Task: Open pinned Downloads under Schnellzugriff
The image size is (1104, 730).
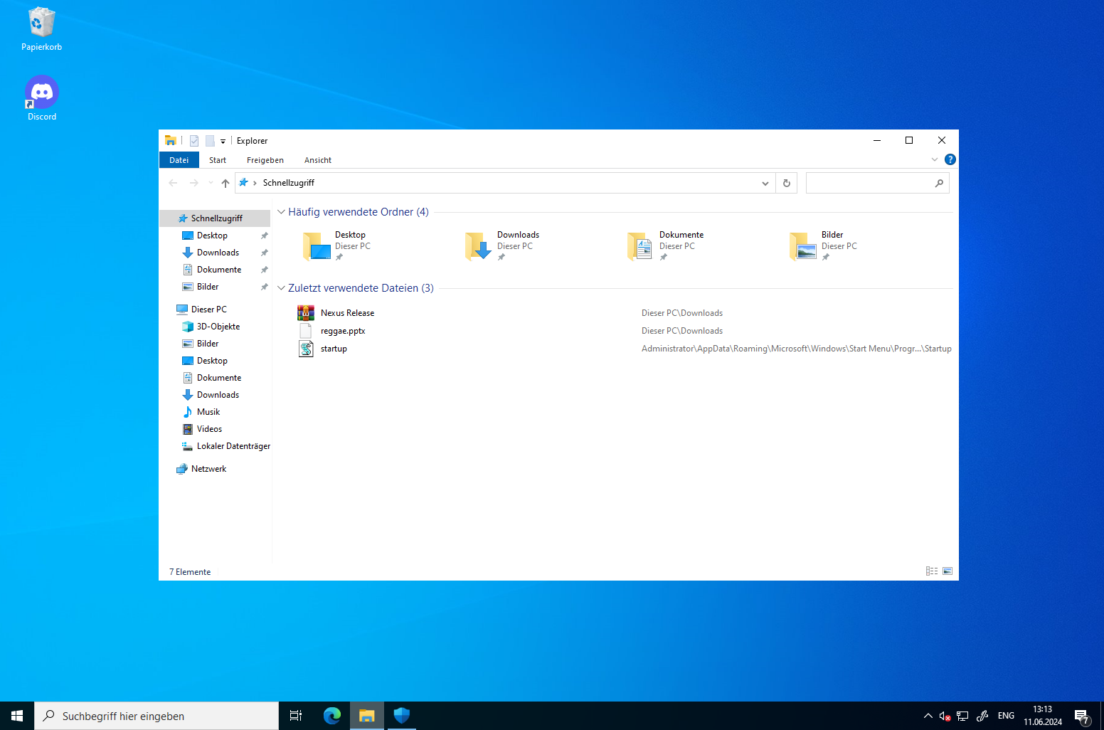Action: (215, 253)
